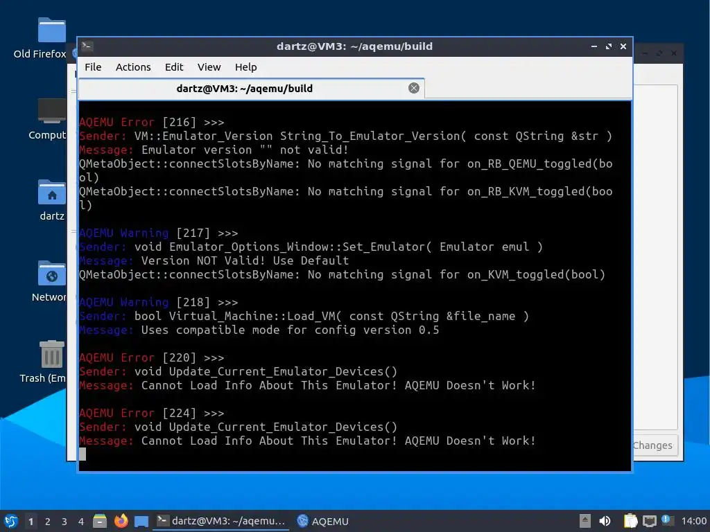The width and height of the screenshot is (710, 532).
Task: Open the network status tray icon
Action: tap(649, 521)
